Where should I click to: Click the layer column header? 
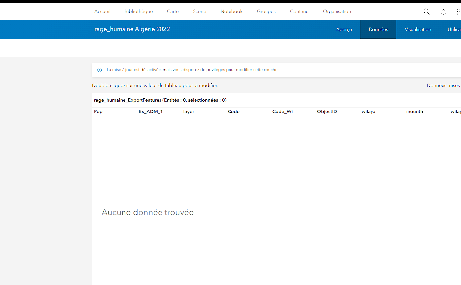(x=189, y=111)
